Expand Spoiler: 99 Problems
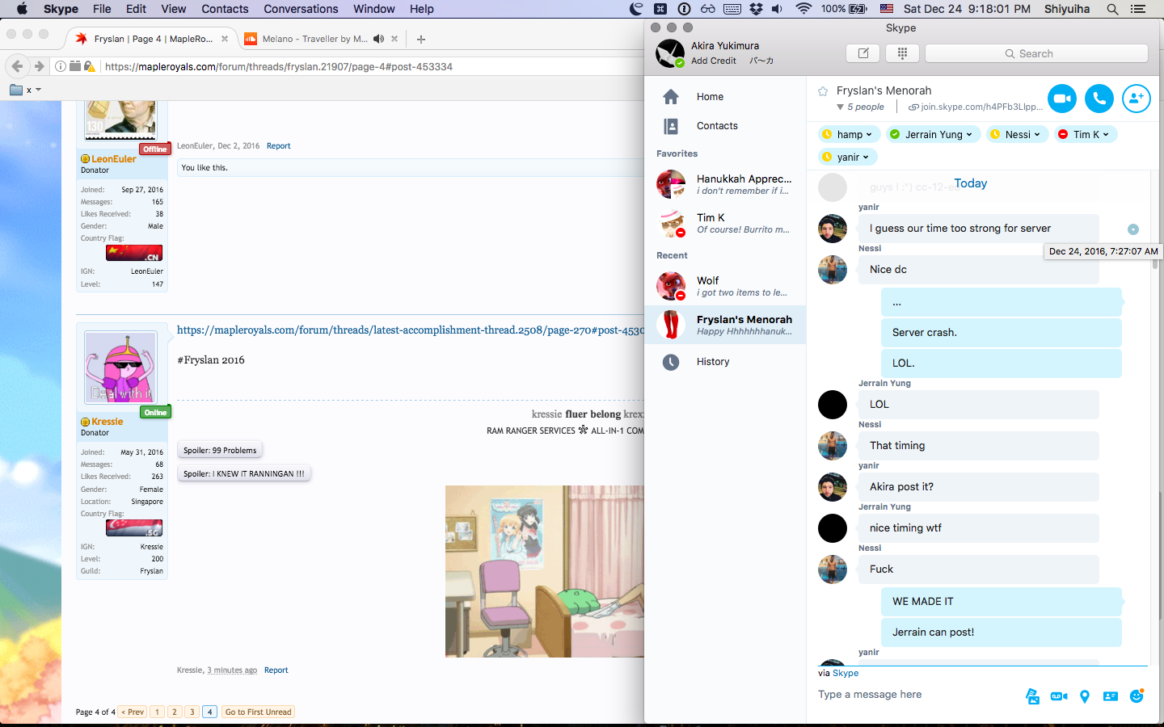The image size is (1164, 727). click(x=220, y=451)
